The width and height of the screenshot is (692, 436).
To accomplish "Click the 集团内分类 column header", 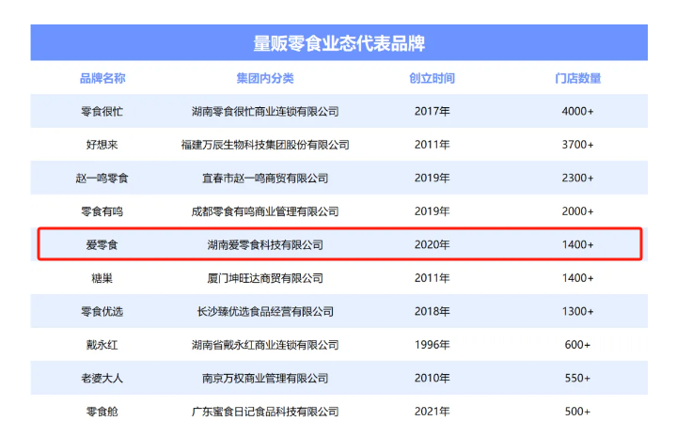I will (264, 78).
